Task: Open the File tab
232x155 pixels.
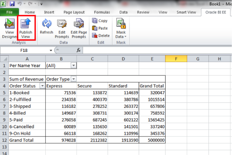Action: tap(9, 12)
